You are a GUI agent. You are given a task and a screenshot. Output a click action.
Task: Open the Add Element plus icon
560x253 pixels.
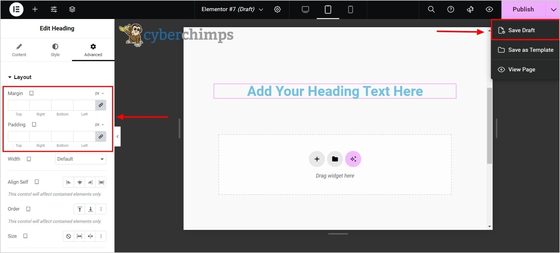click(x=35, y=9)
